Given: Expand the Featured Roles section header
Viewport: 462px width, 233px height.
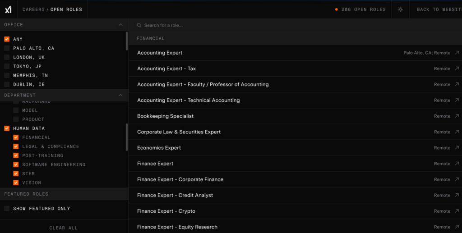Looking at the screenshot, I should click(64, 194).
